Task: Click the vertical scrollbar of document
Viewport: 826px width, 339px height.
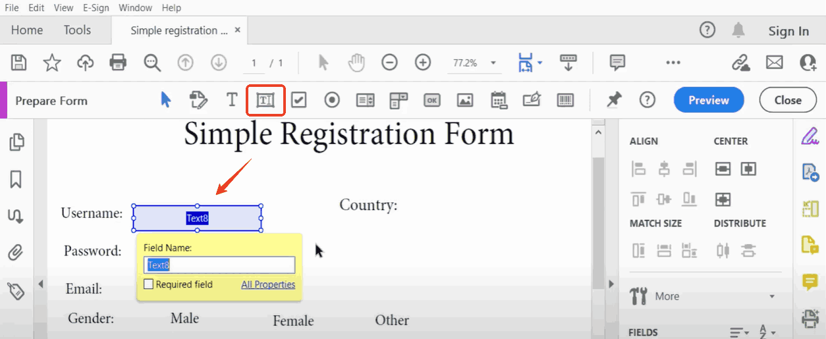Action: click(x=598, y=197)
